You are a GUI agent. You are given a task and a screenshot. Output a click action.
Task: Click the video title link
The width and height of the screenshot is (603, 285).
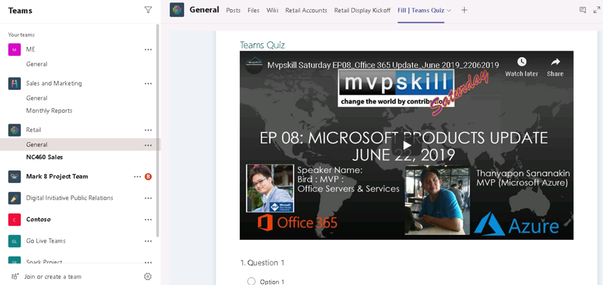pyautogui.click(x=383, y=65)
